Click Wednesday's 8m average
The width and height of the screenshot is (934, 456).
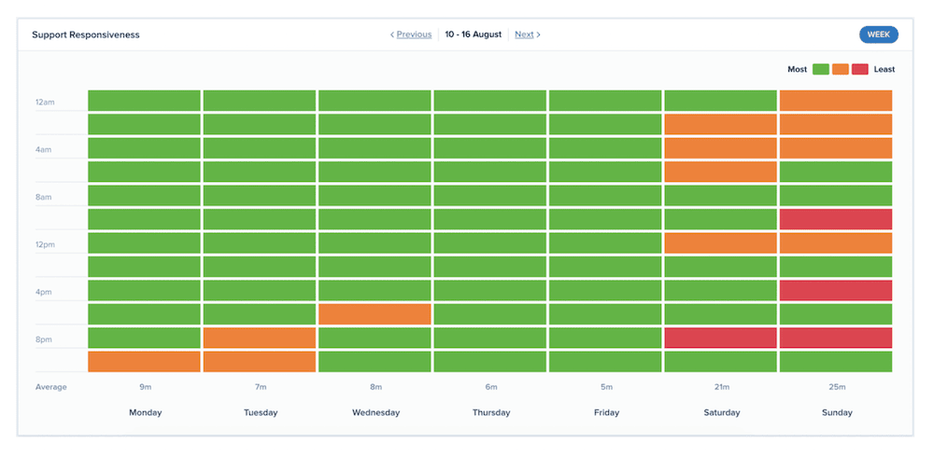[375, 387]
